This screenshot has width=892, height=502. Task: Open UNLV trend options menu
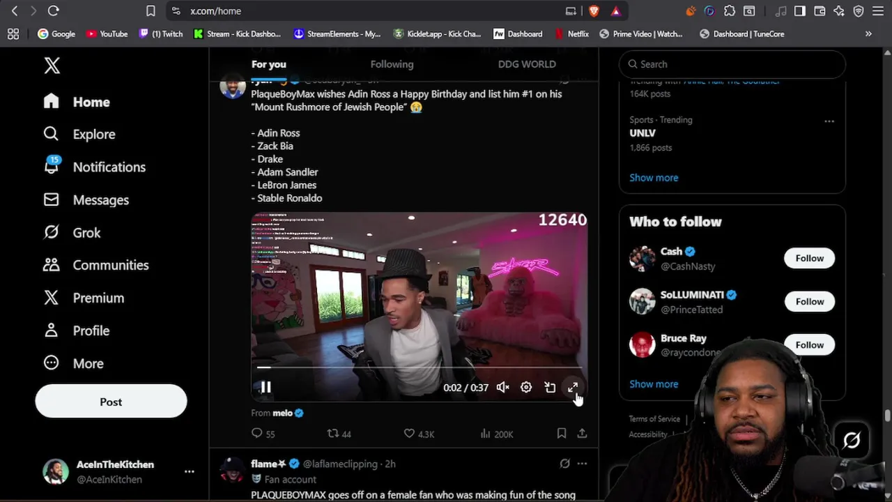pos(829,121)
